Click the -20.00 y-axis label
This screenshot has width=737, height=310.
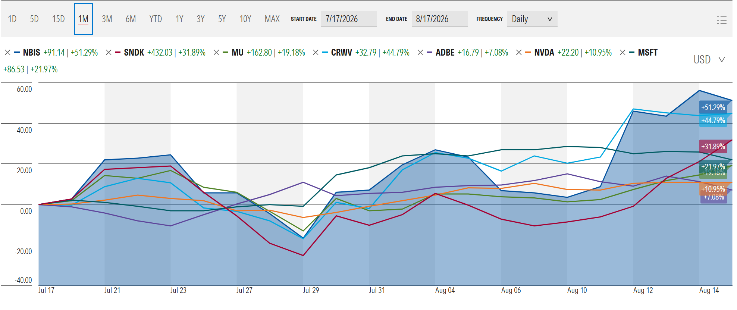(x=23, y=251)
